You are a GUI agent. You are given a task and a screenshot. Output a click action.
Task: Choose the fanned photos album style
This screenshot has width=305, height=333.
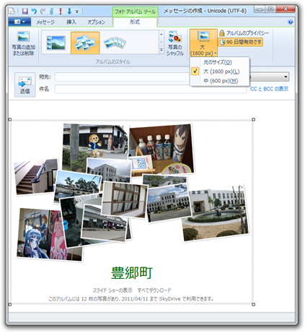tap(115, 43)
